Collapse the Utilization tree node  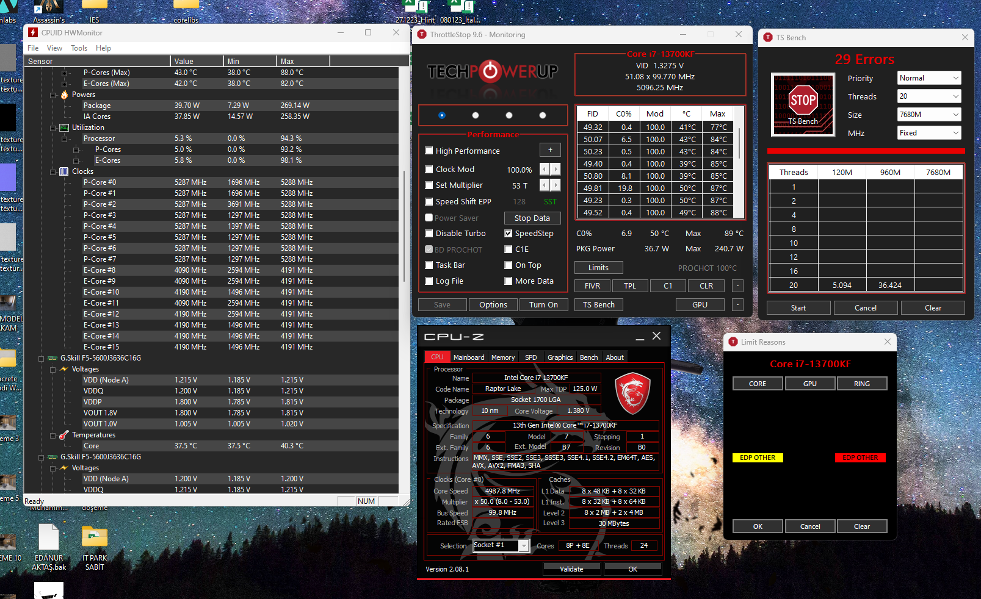pyautogui.click(x=53, y=127)
